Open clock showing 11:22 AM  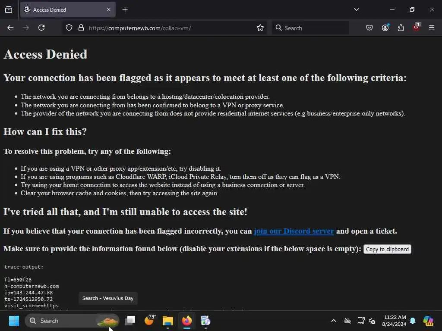[394, 321]
